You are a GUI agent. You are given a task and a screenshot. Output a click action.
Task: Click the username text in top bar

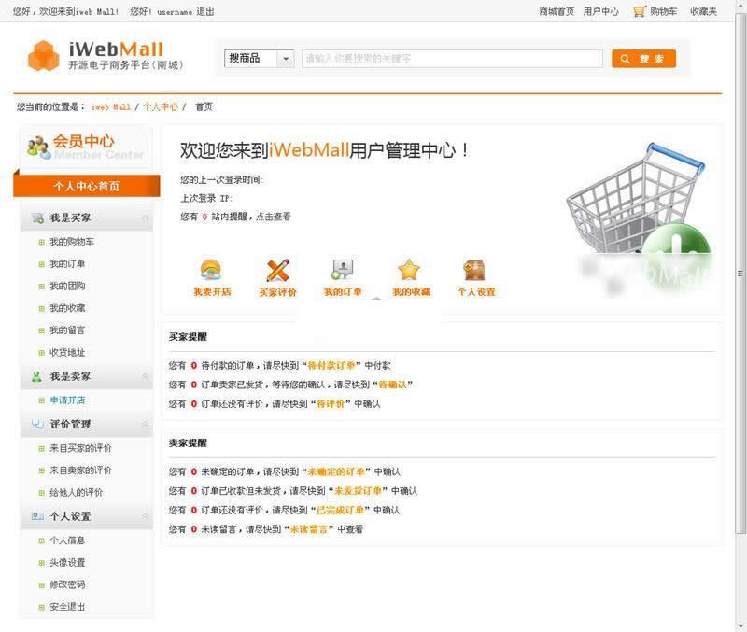pos(175,12)
